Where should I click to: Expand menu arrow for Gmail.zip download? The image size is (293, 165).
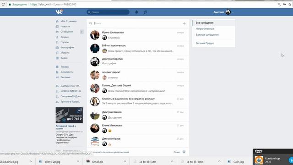(125, 161)
